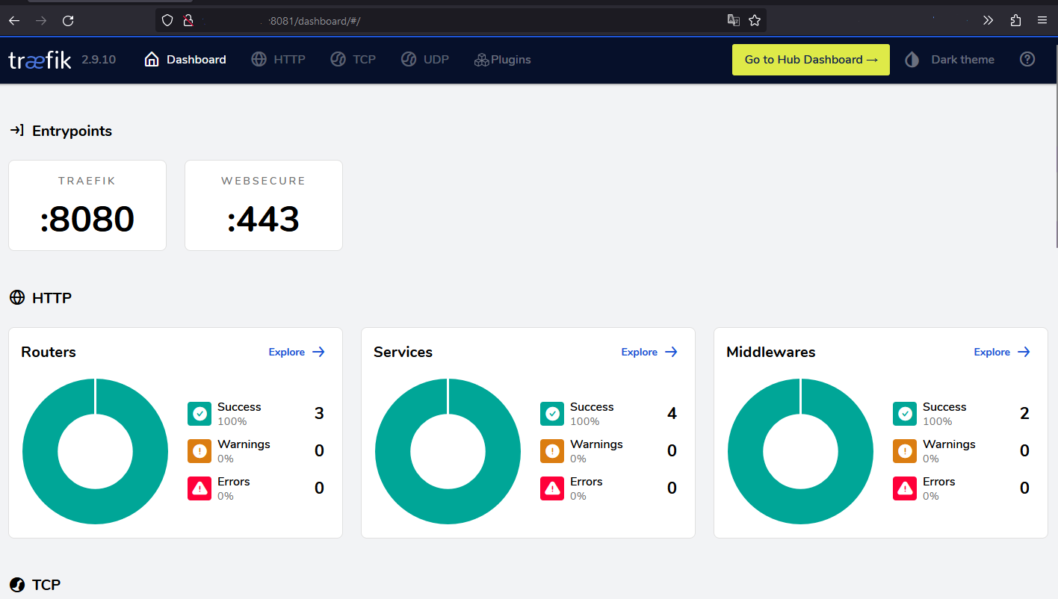1058x599 pixels.
Task: Click the Warnings icon under Services
Action: [x=551, y=450]
